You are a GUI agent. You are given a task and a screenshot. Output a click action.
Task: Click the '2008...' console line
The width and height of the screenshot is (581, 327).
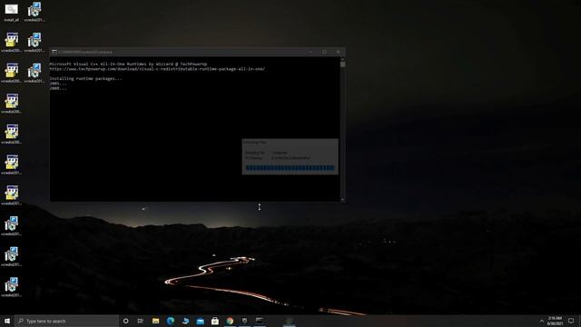(58, 88)
